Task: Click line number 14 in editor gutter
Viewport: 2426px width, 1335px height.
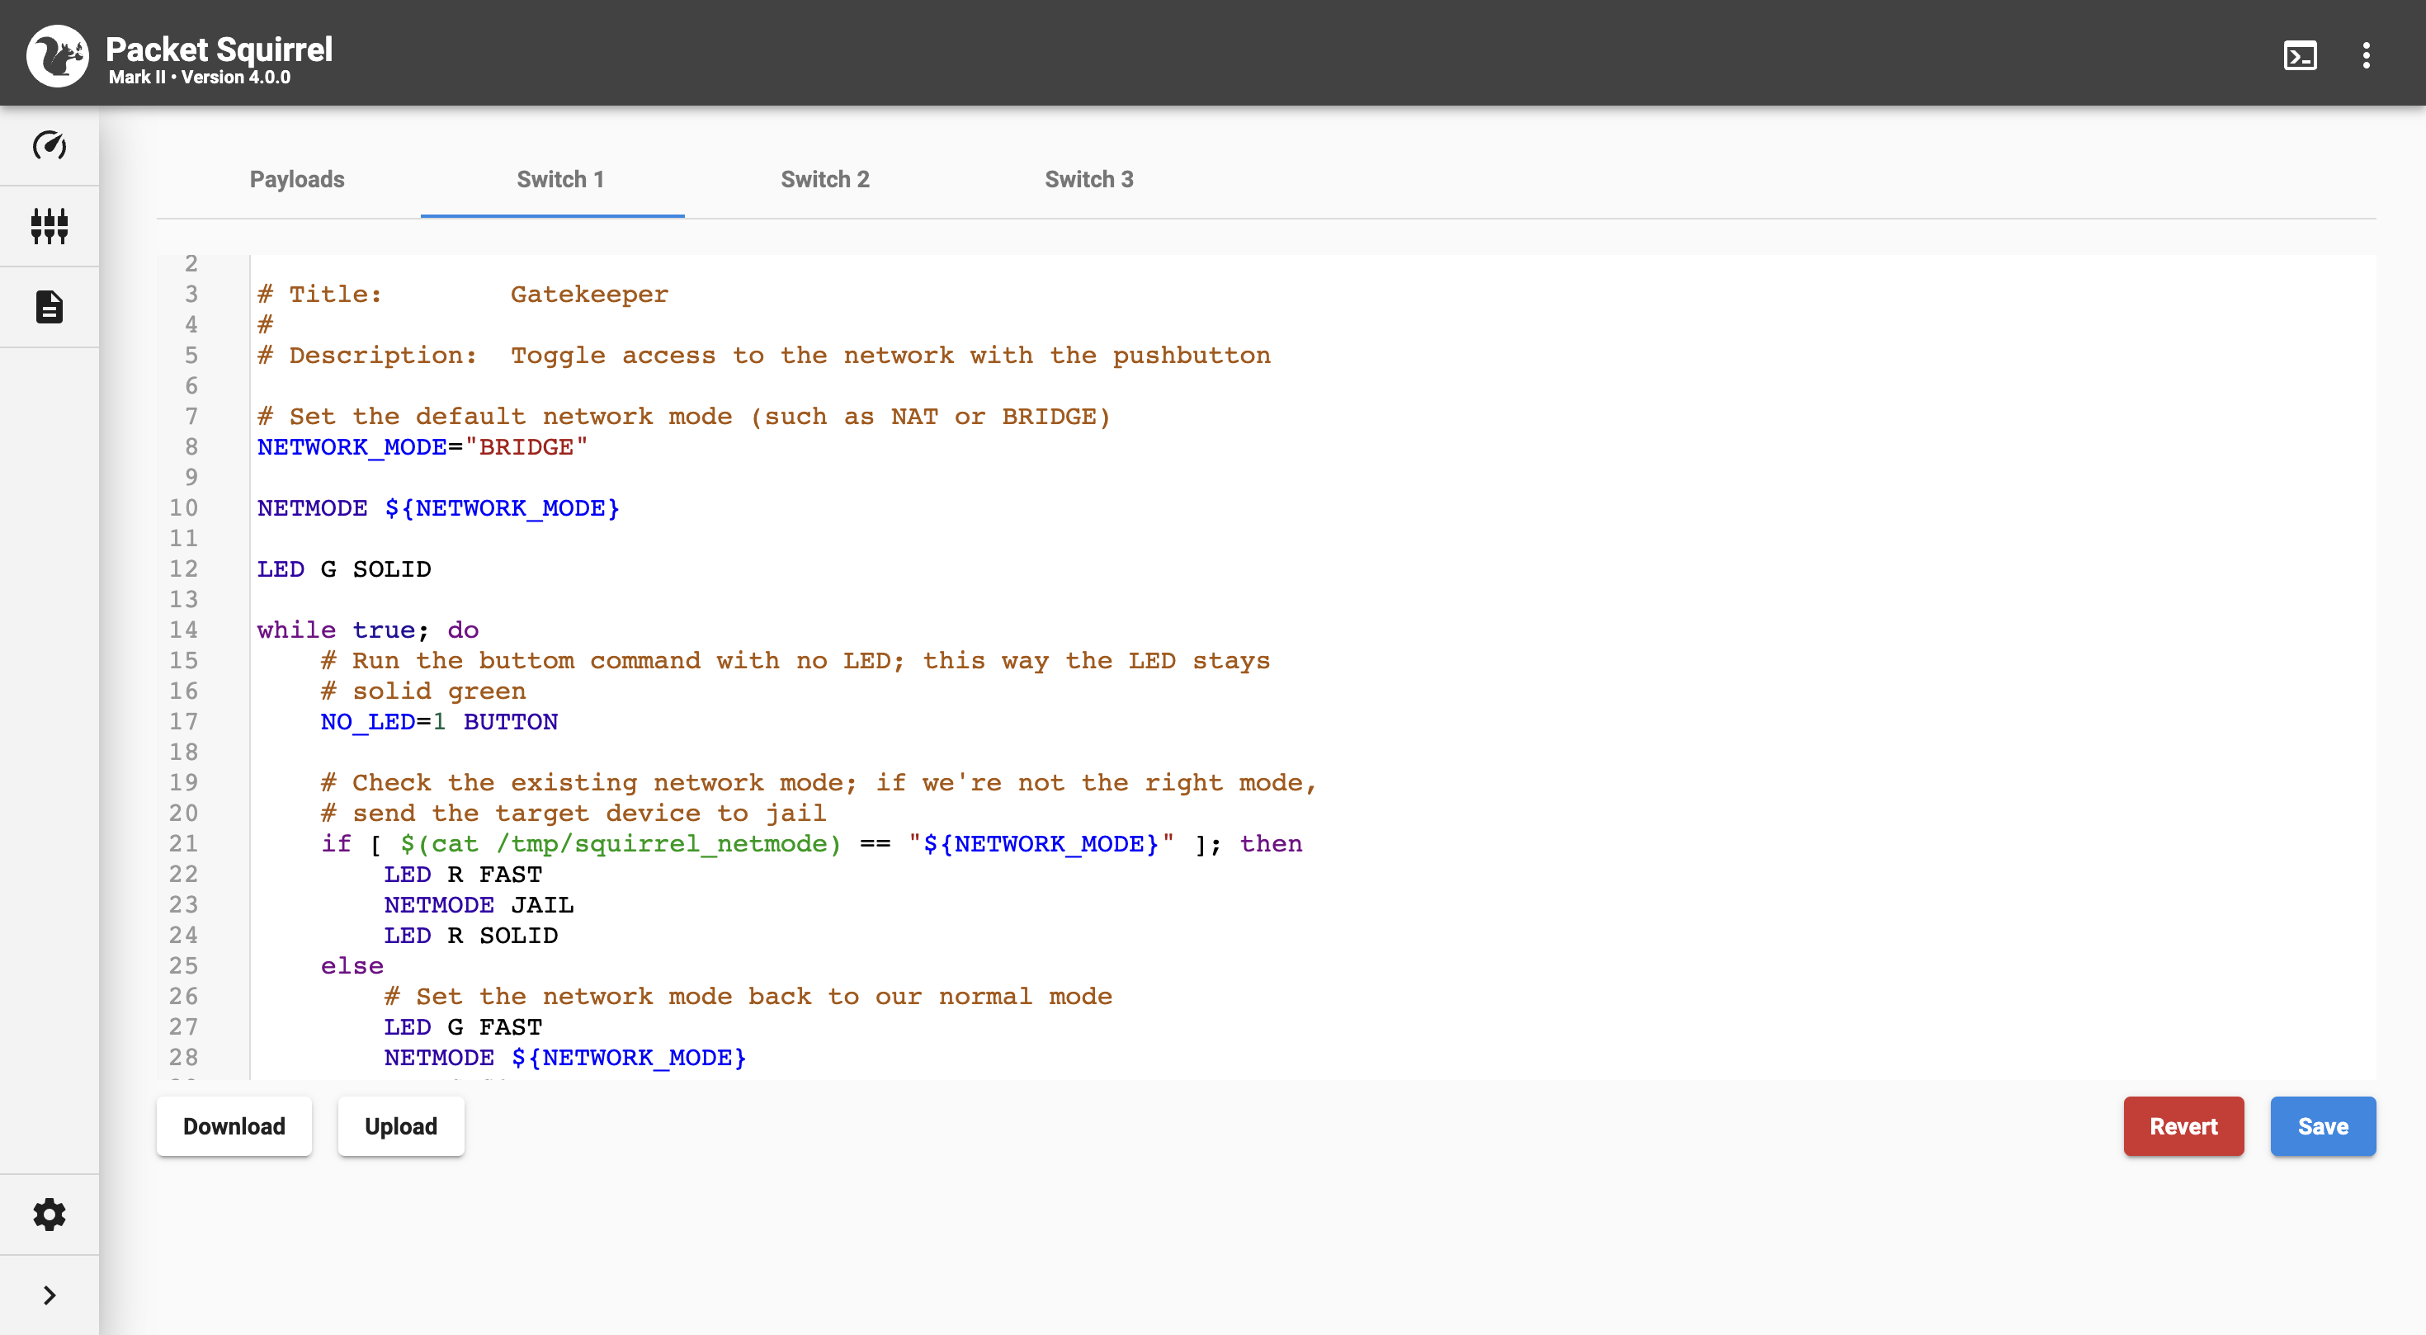Action: tap(184, 630)
